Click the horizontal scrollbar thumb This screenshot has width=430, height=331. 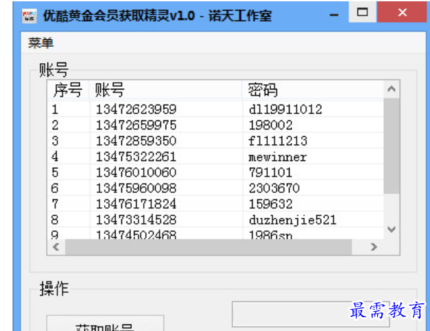pyautogui.click(x=208, y=247)
